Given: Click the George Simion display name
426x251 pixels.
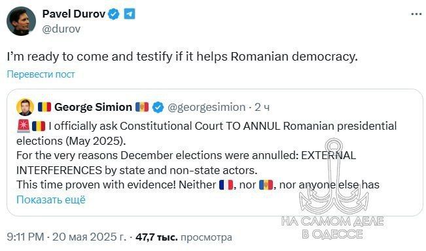Looking at the screenshot, I should click(93, 107).
